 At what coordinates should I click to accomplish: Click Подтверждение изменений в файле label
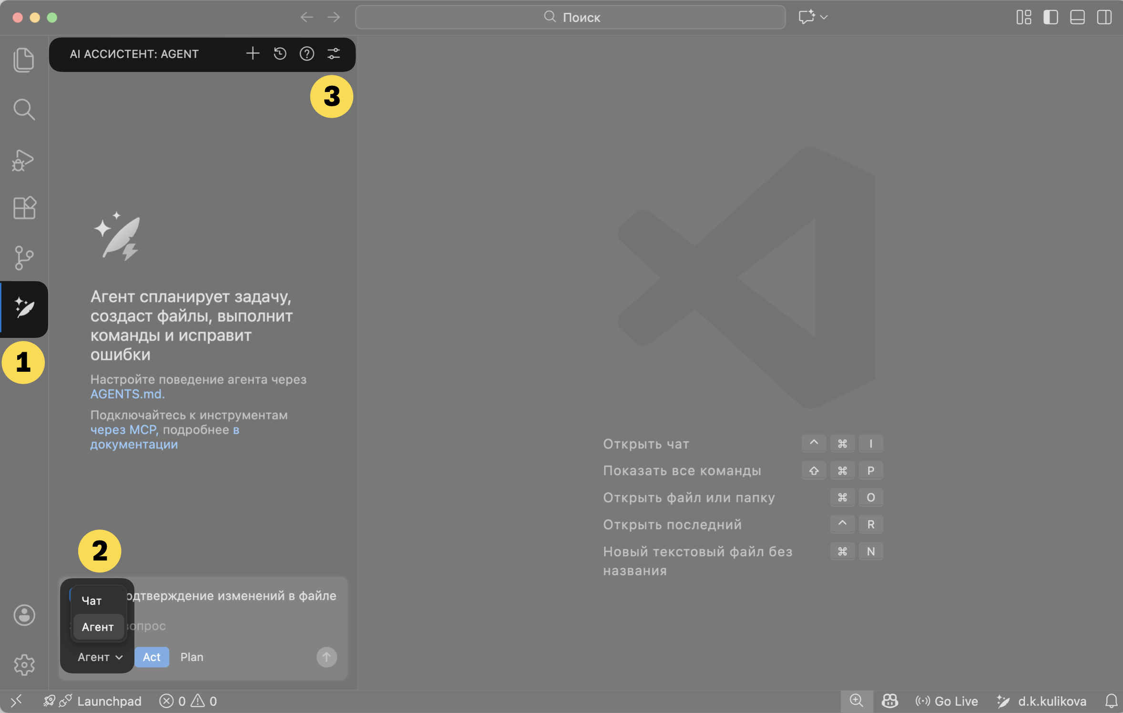click(232, 596)
